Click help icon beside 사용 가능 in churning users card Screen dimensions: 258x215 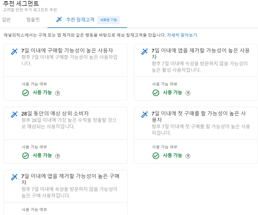click(x=188, y=93)
